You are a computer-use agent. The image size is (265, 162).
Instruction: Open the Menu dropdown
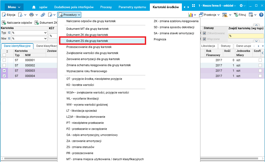click(14, 7)
